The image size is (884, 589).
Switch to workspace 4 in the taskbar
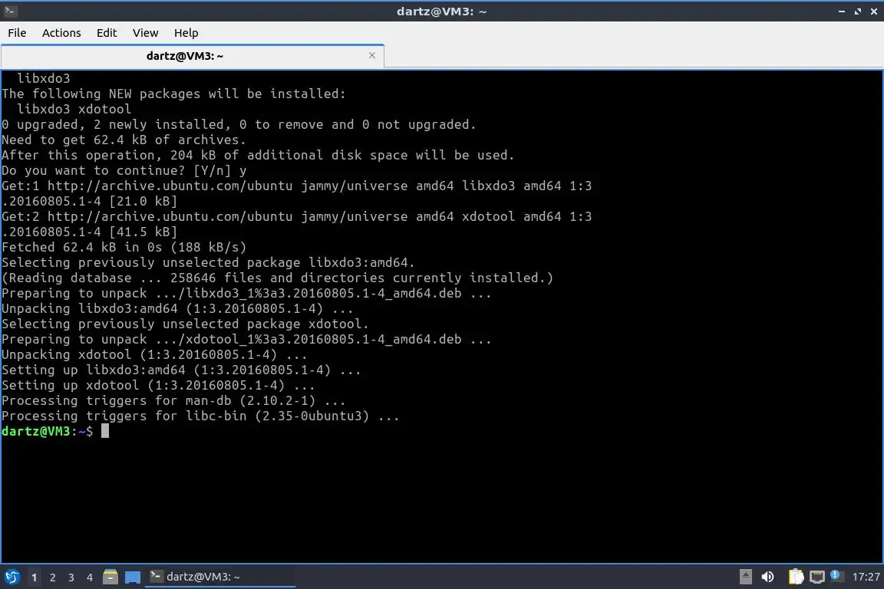(89, 577)
